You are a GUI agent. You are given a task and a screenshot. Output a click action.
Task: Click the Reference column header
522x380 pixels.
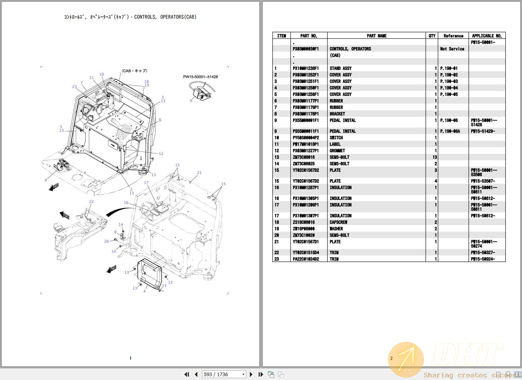point(453,36)
